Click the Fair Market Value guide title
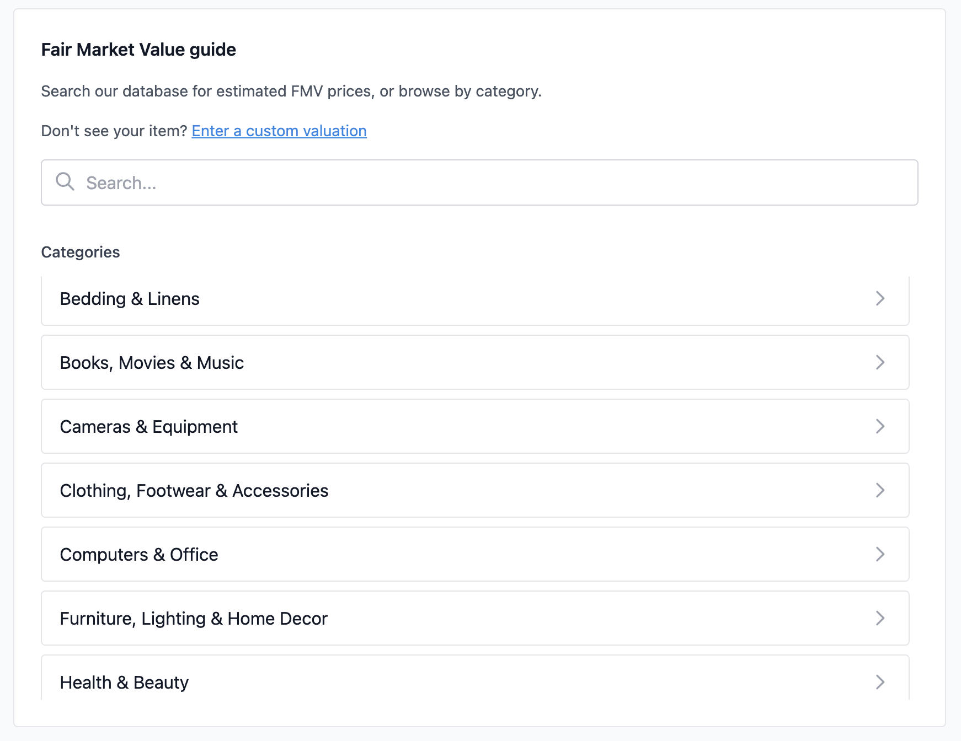This screenshot has height=741, width=961. 138,50
